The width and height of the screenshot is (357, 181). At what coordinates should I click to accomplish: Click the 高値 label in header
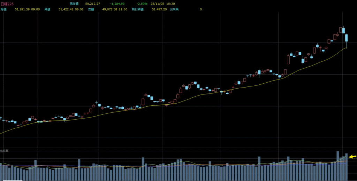47,9
